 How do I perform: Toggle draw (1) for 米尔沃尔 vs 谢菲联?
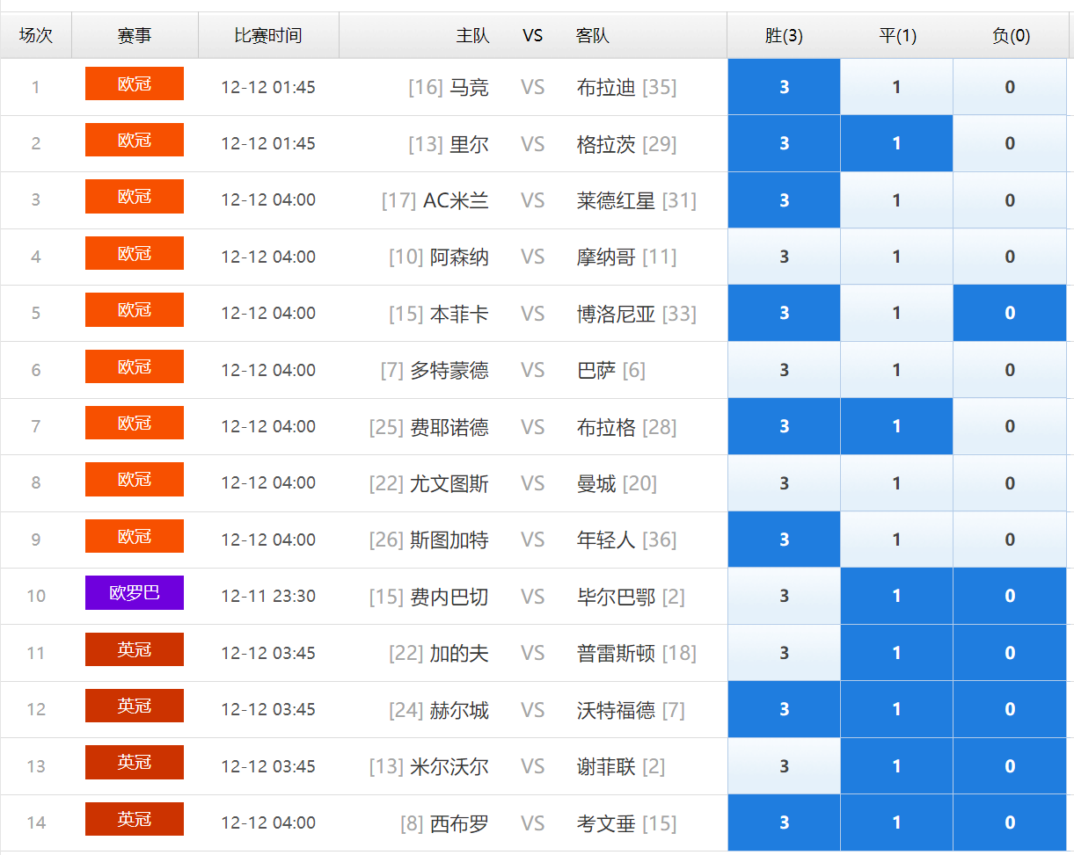pyautogui.click(x=896, y=766)
